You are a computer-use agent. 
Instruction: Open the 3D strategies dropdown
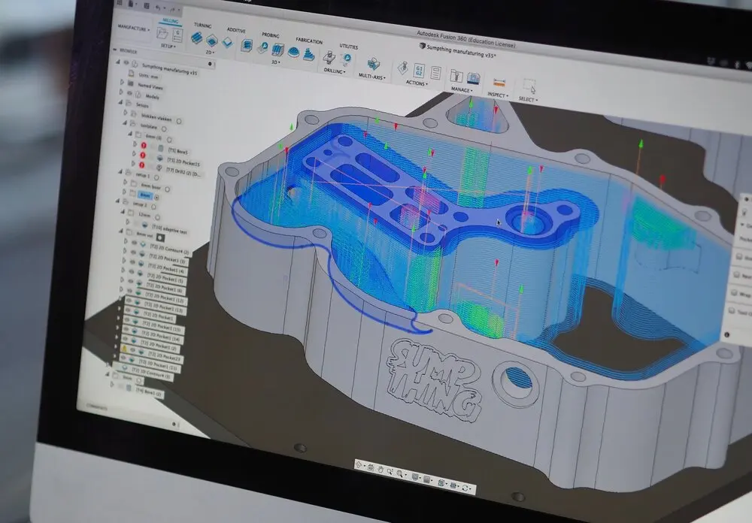276,62
